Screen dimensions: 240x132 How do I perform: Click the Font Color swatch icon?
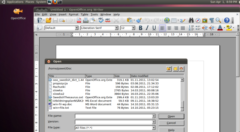pos(220,28)
